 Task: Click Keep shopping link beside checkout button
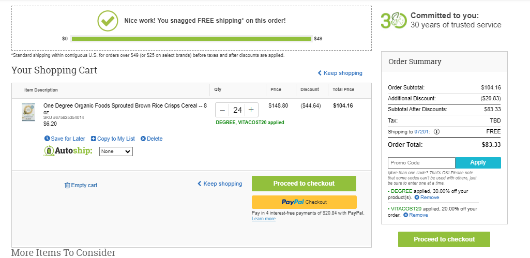click(220, 184)
